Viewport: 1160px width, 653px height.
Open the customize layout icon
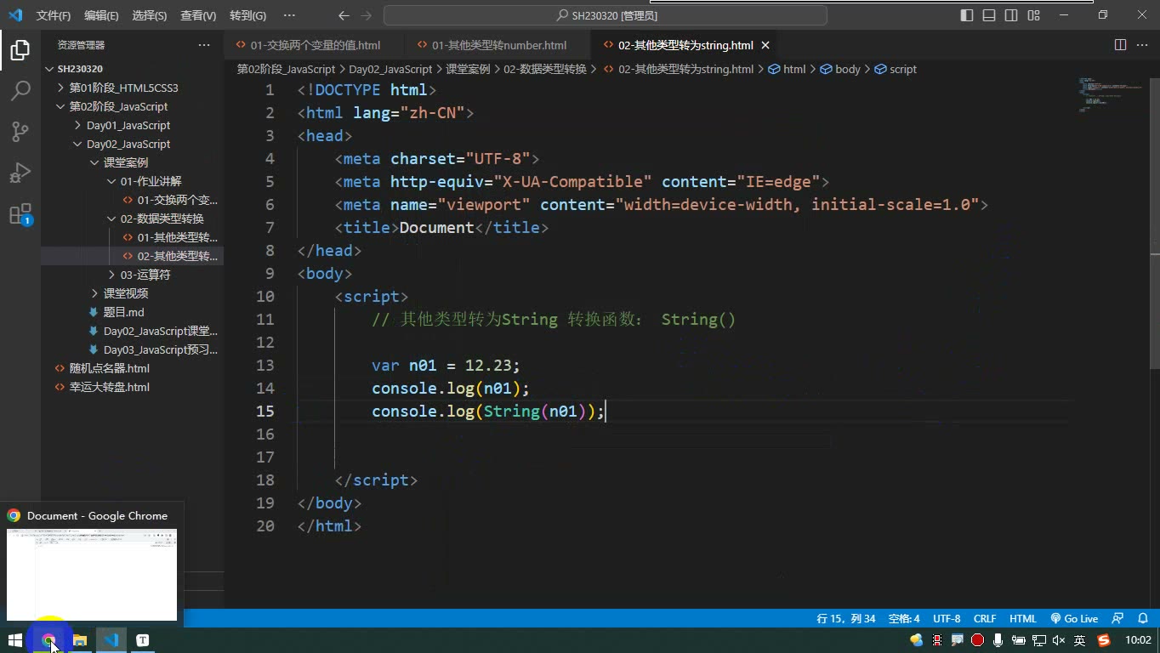click(1033, 15)
